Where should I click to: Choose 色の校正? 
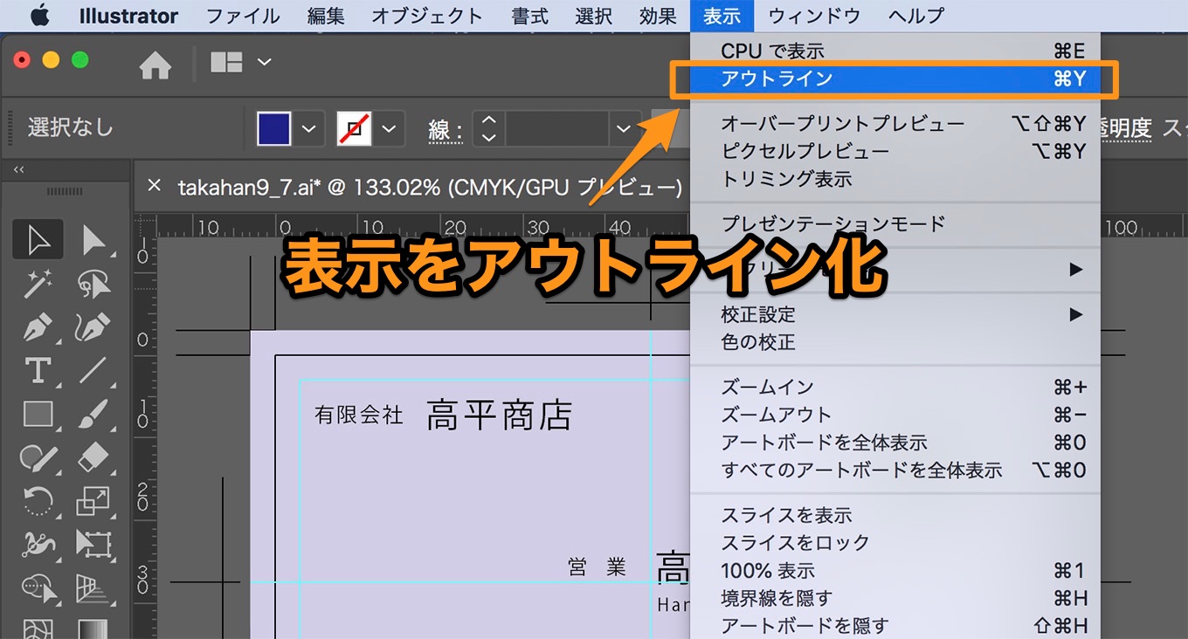click(x=895, y=342)
